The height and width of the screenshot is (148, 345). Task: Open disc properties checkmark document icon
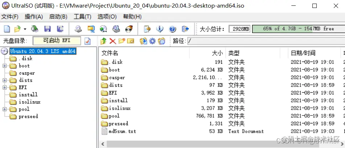pyautogui.click(x=88, y=41)
